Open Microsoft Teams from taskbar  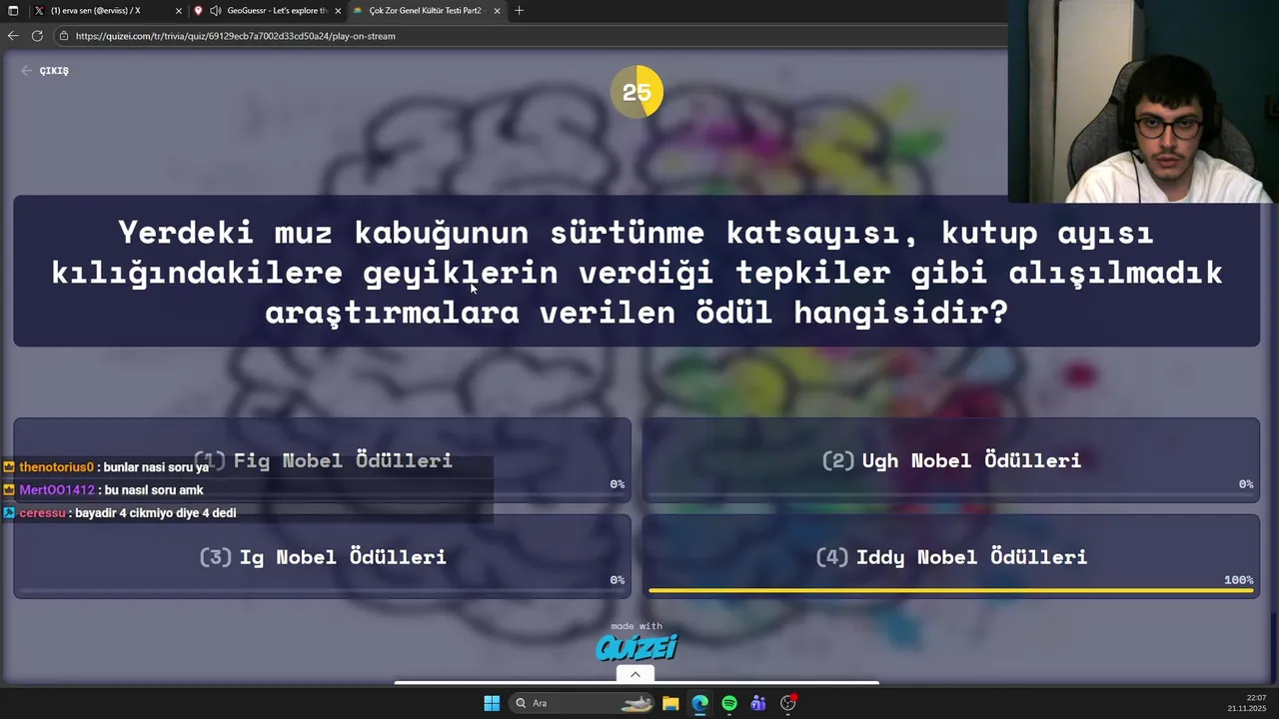tap(758, 703)
